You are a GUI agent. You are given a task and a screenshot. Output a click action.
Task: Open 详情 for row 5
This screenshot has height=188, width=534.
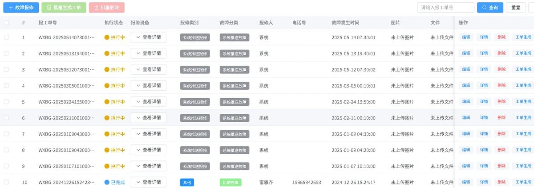(x=484, y=102)
